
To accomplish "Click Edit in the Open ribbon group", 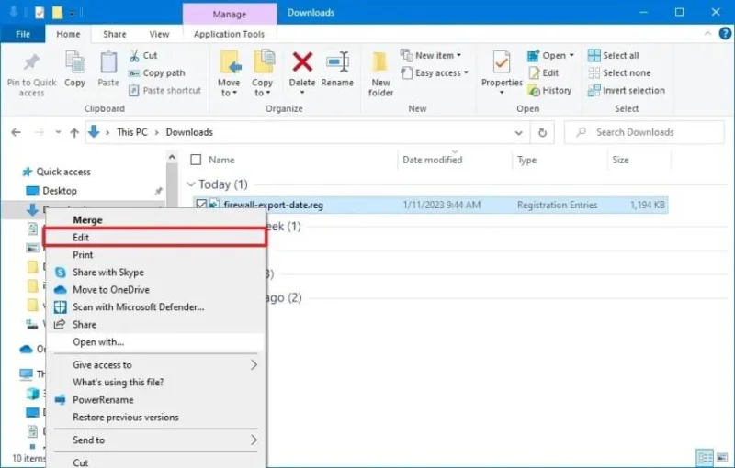I will [544, 73].
